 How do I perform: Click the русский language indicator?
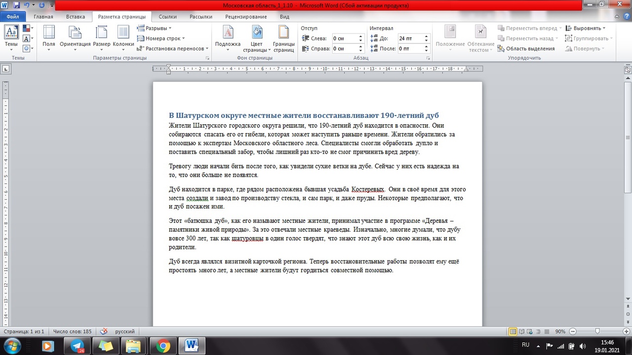(x=125, y=331)
